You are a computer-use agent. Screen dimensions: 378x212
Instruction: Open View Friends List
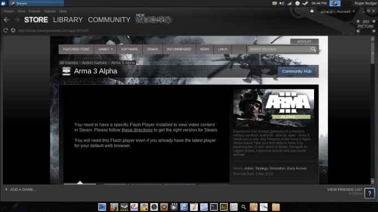click(x=345, y=190)
